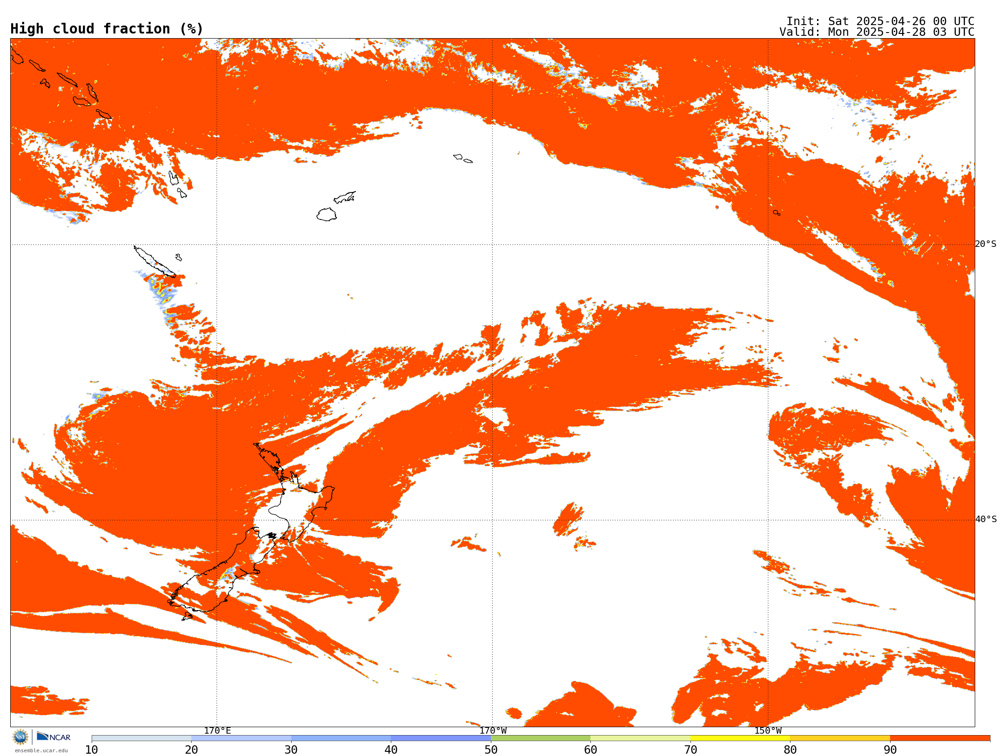Viewport: 1005px width, 756px height.
Task: Click the colorbar tick label 50
Action: coord(491,749)
